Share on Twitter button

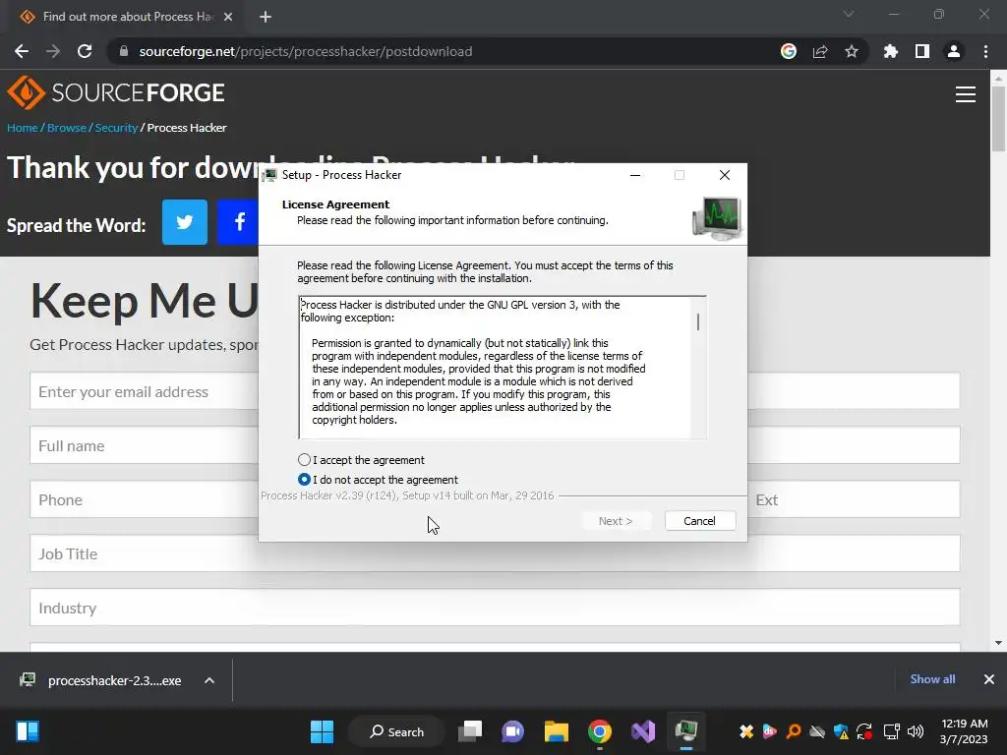coord(185,222)
